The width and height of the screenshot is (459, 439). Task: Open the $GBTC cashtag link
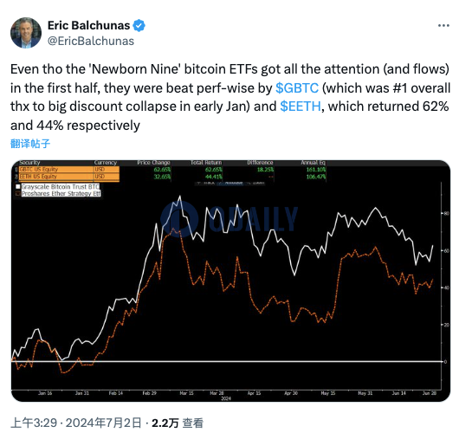coord(297,87)
